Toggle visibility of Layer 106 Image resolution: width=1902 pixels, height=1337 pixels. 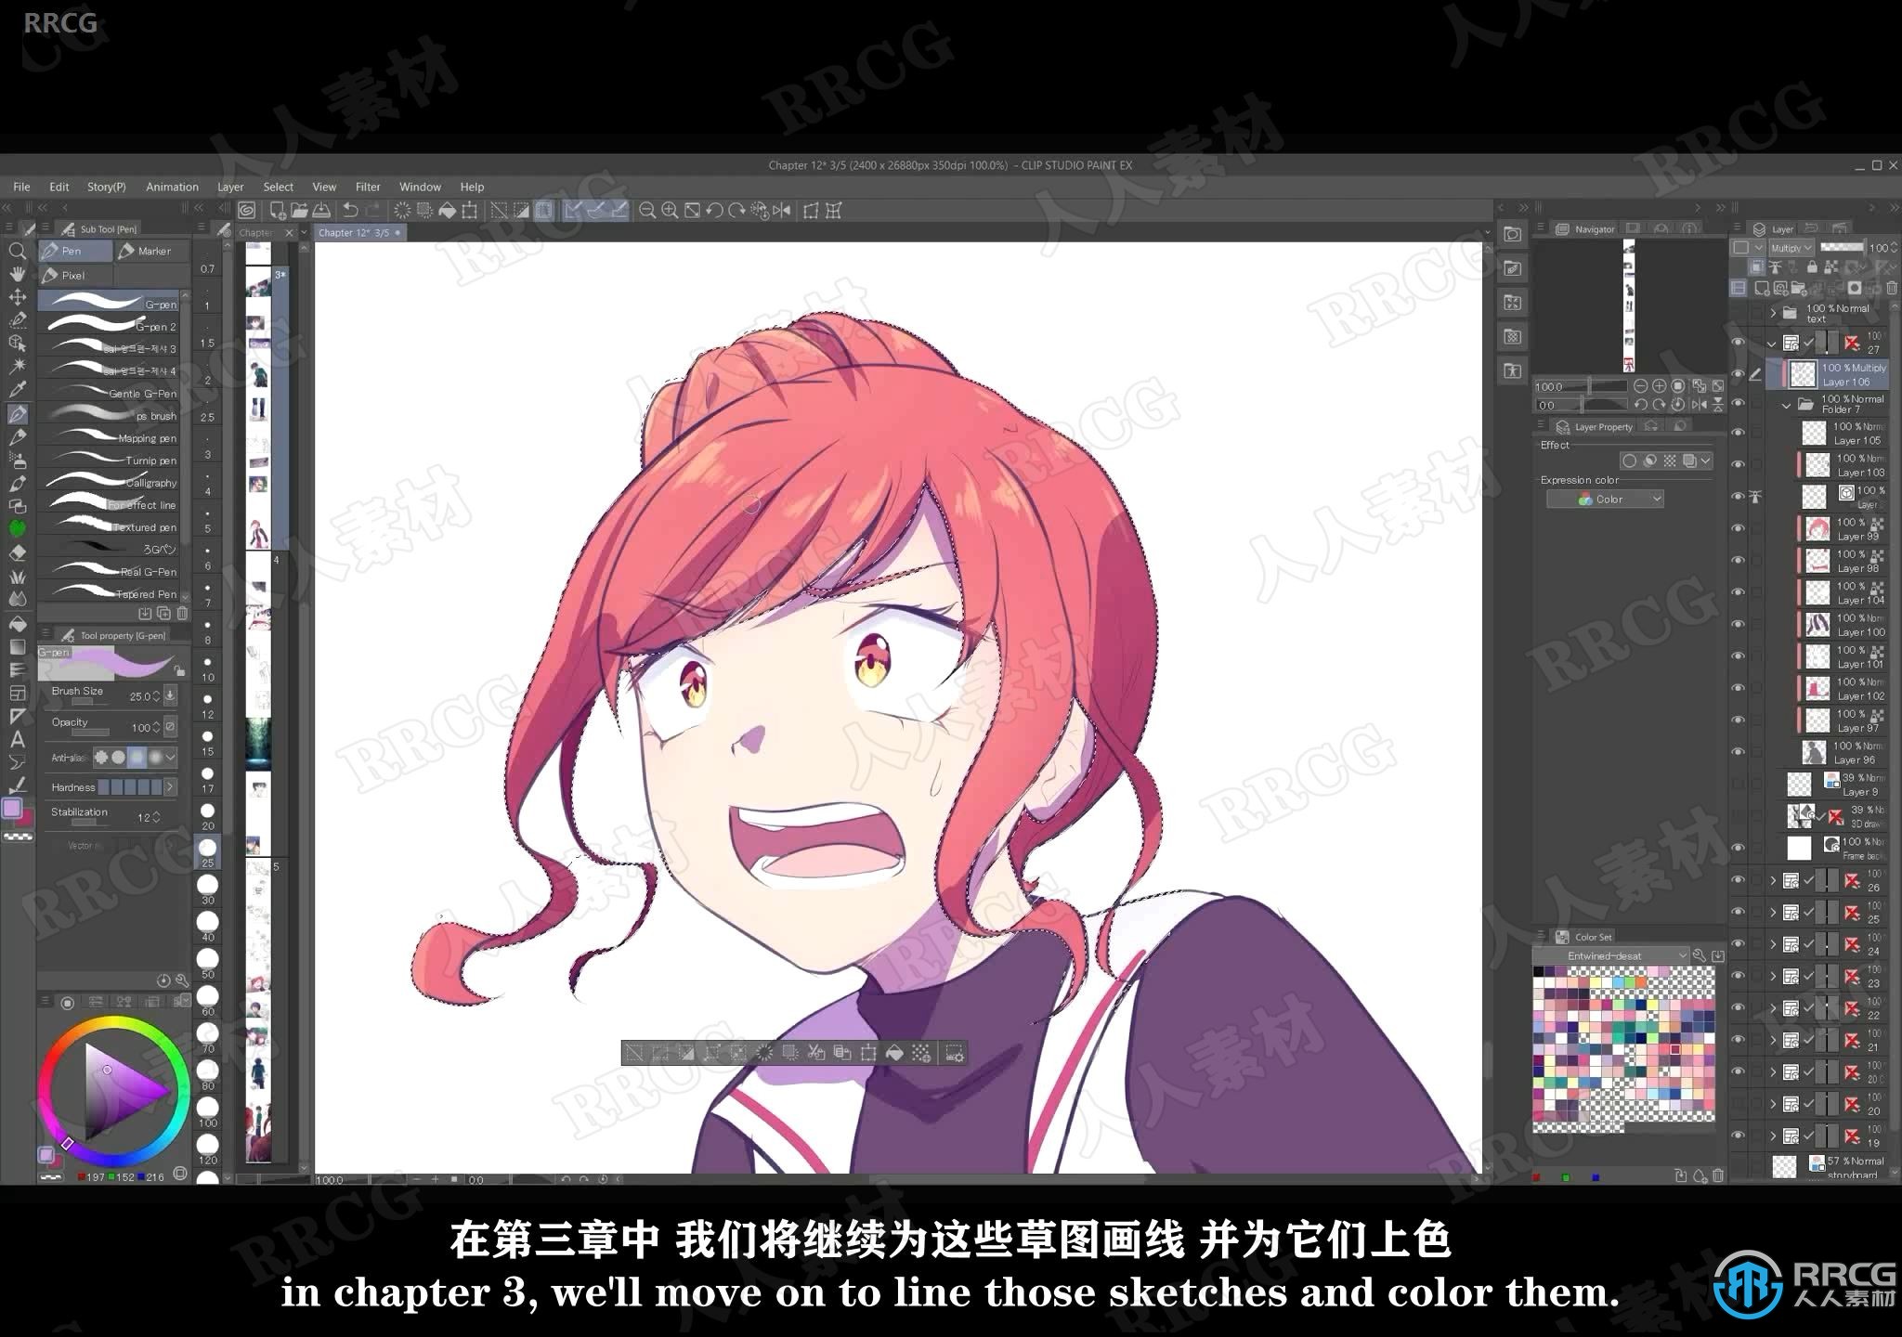click(x=1738, y=374)
